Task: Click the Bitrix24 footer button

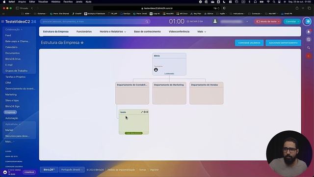Action: pos(49,170)
